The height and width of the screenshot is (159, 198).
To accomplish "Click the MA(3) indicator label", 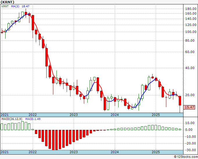I will pos(15,6).
